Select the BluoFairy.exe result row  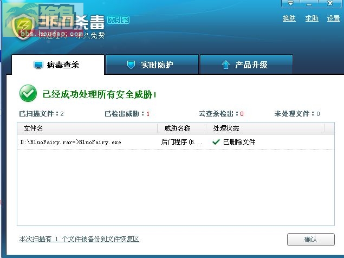(176, 142)
